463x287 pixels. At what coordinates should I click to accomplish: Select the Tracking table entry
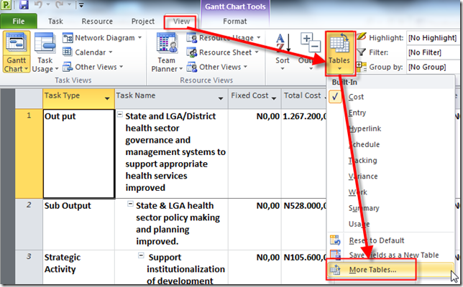coord(363,161)
